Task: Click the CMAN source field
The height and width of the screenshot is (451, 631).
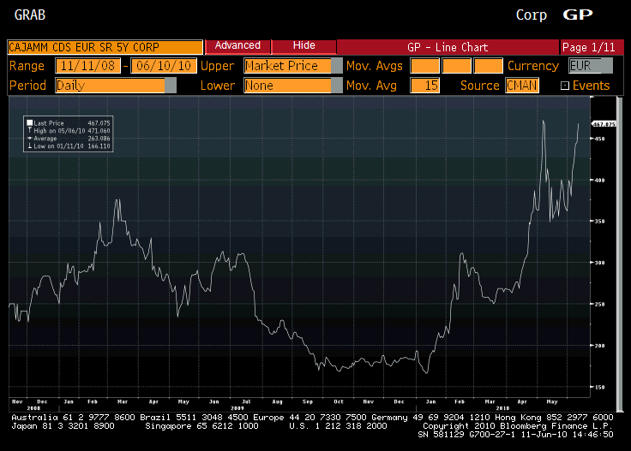Action: coord(522,86)
